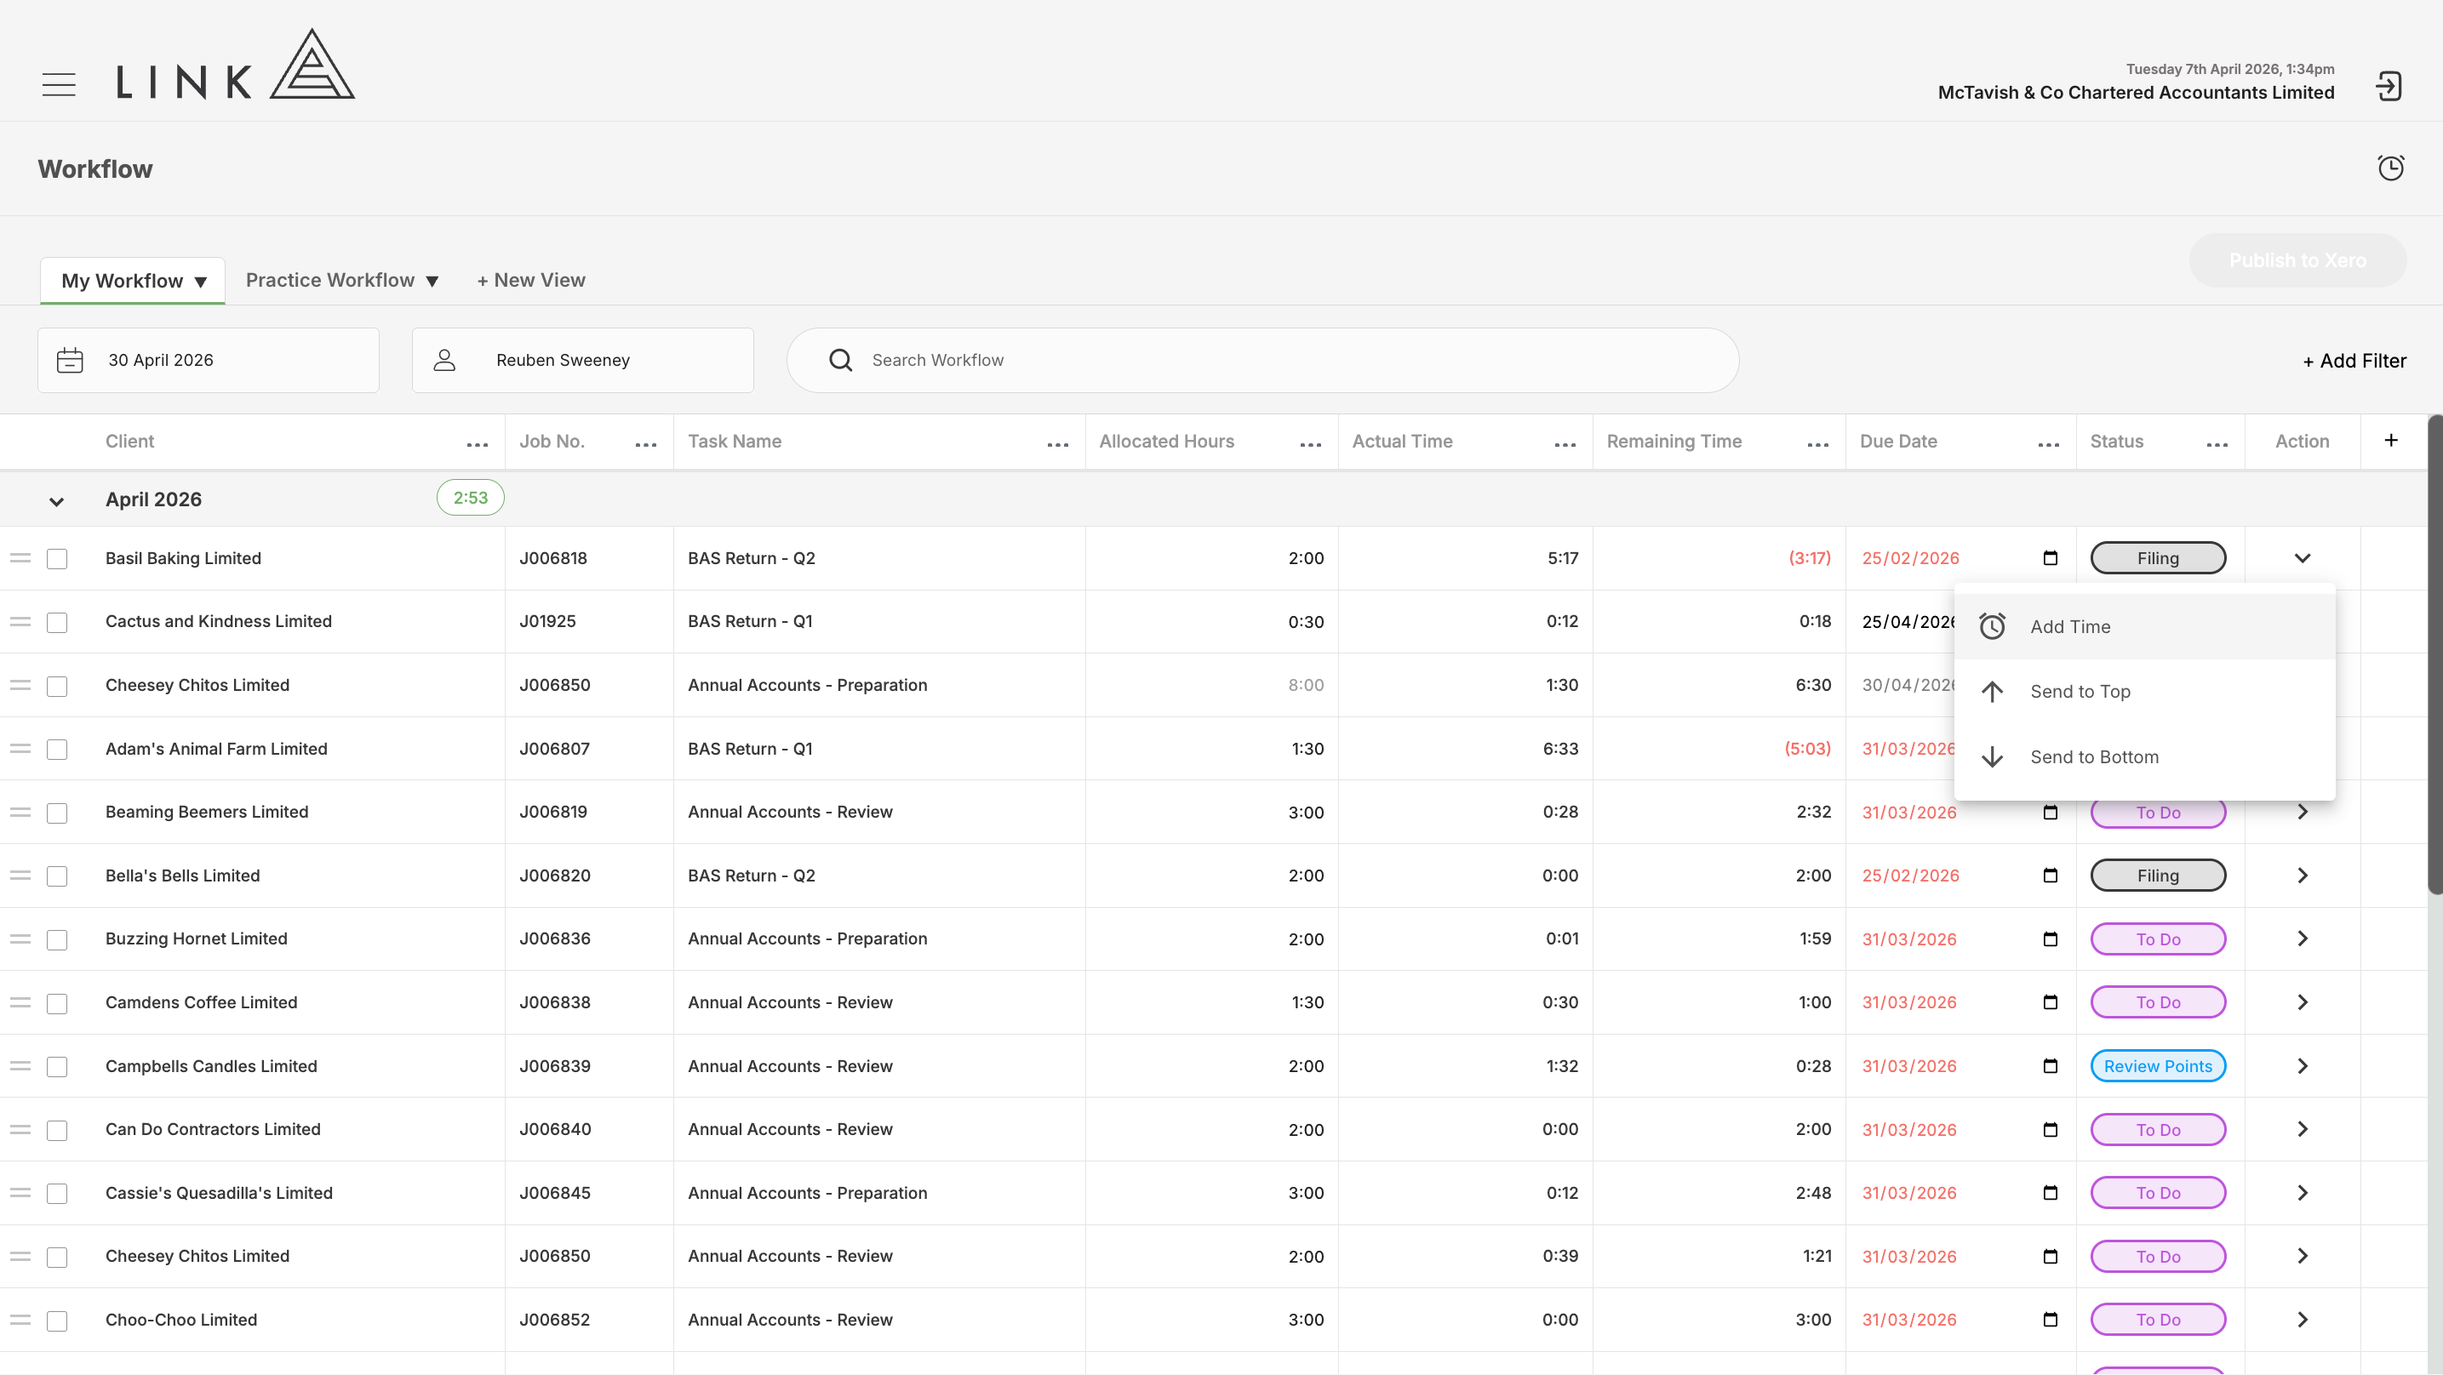This screenshot has width=2443, height=1375.
Task: Add a new column with plus icon
Action: (x=2391, y=440)
